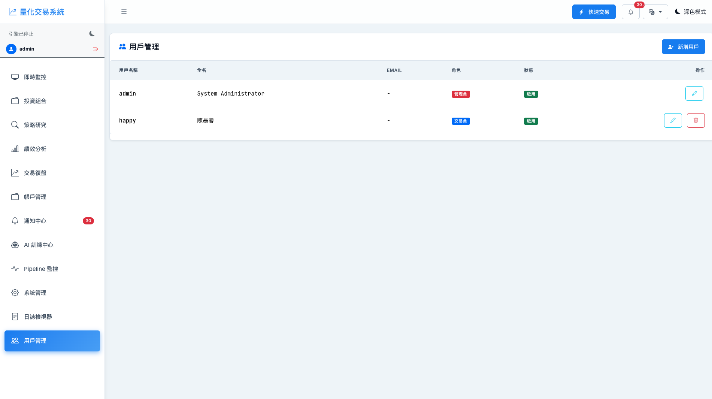This screenshot has width=712, height=399.
Task: Delete the happy user with trash icon
Action: 696,120
